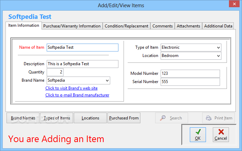Click the green checkmark OK button
242x151 pixels.
(x=198, y=135)
